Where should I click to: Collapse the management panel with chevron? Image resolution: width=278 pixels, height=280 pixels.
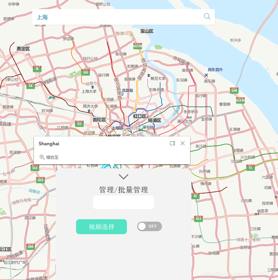coord(124,176)
